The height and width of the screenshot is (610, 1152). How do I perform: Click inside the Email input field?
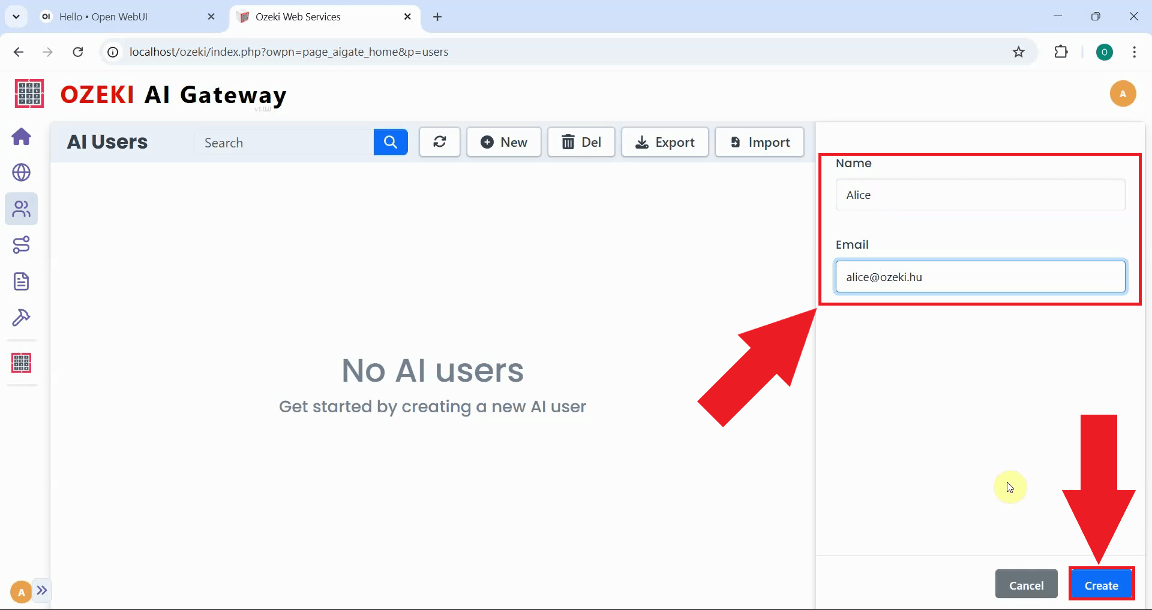coord(980,276)
